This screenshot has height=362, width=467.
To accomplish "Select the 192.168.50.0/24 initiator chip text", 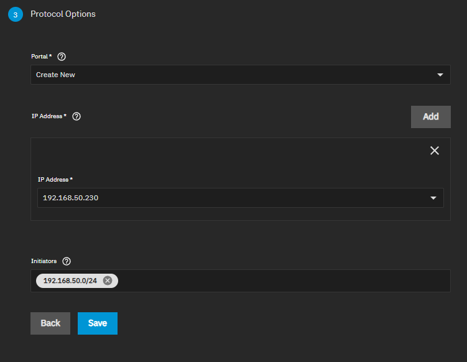I will [70, 281].
